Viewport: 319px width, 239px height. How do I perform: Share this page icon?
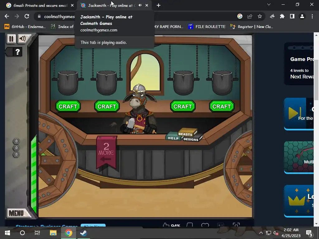250,16
